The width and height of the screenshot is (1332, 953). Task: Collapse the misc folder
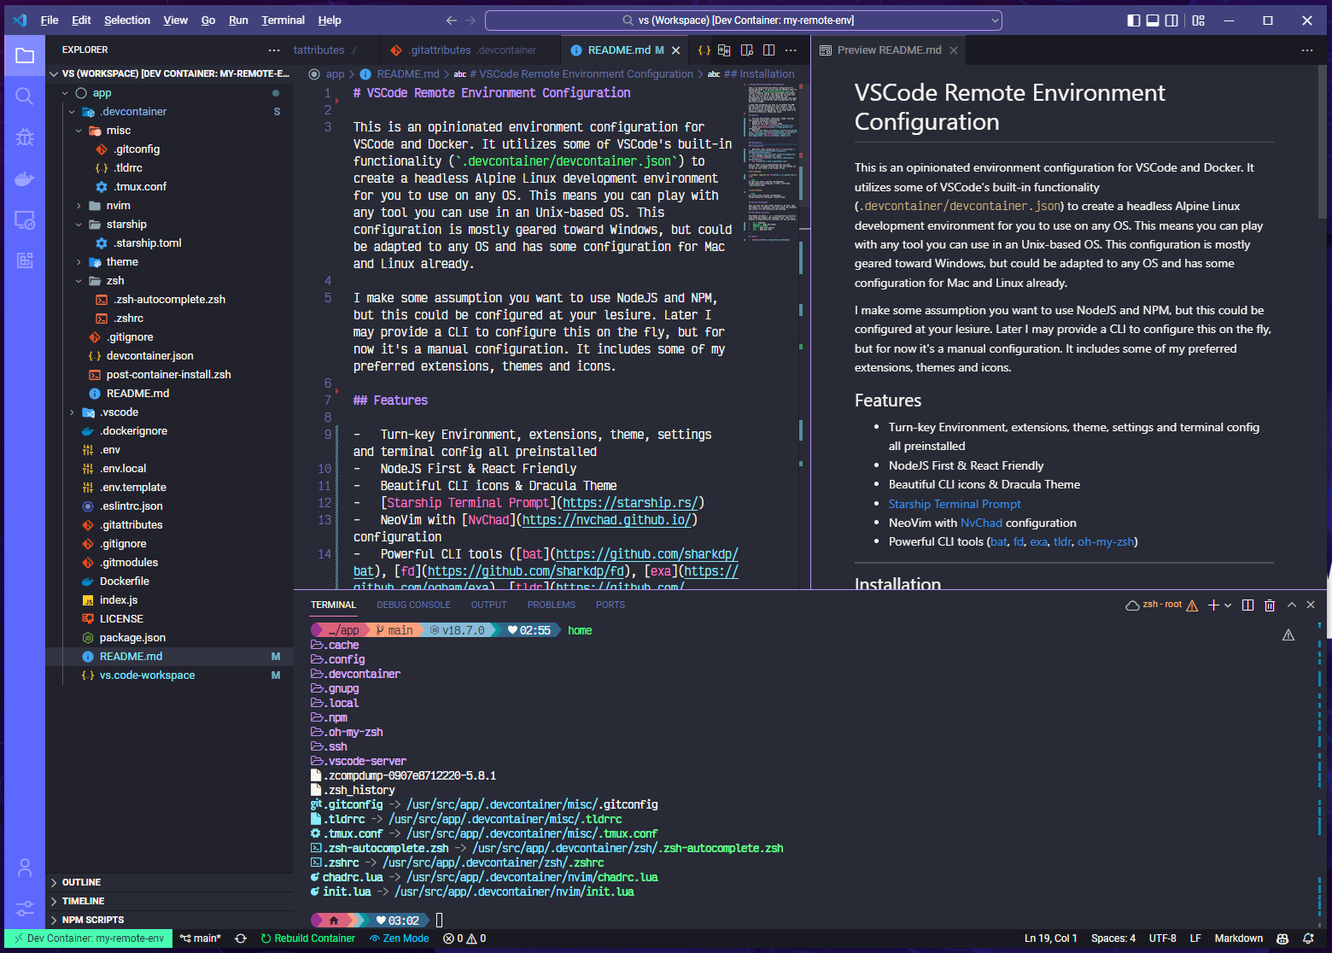79,131
